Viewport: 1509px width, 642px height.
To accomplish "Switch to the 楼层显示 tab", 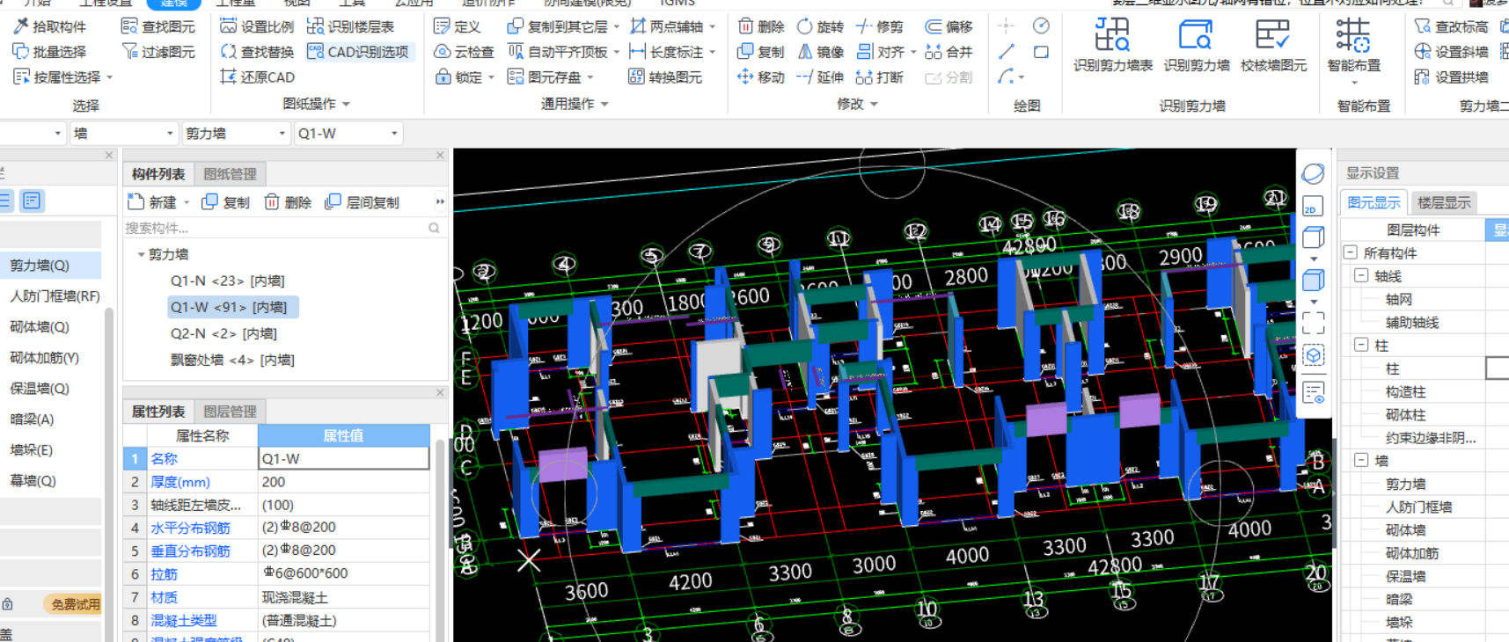I will point(1444,203).
